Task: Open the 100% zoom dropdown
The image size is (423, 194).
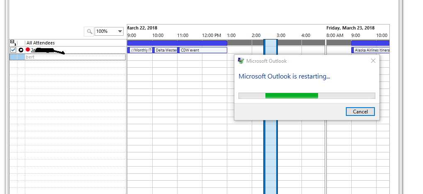Action: pos(120,31)
